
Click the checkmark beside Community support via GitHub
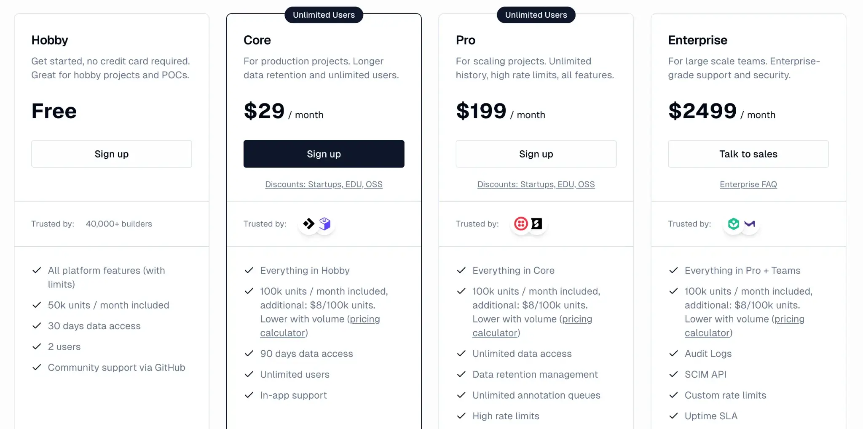click(37, 368)
